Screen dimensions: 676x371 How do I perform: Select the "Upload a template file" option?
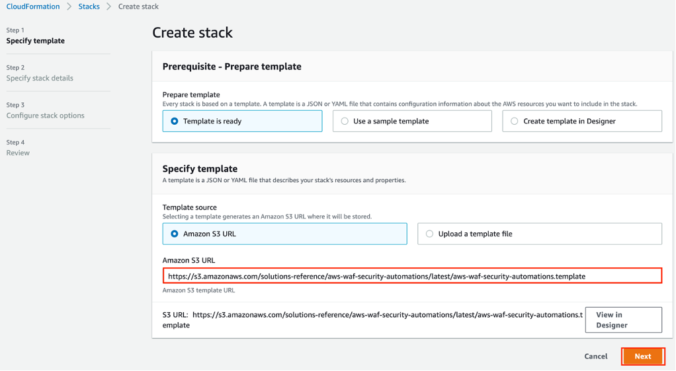[430, 234]
